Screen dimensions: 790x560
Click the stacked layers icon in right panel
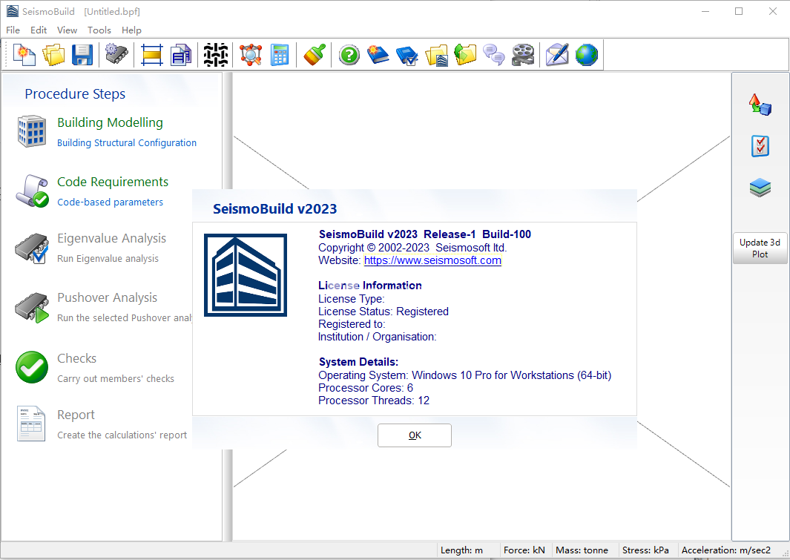coord(760,188)
